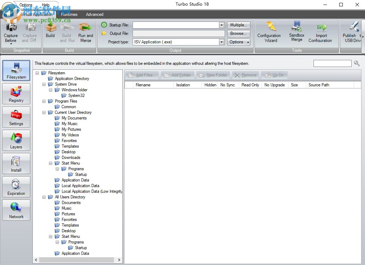The height and width of the screenshot is (265, 365).
Task: Open the Network sidebar section
Action: point(16,210)
